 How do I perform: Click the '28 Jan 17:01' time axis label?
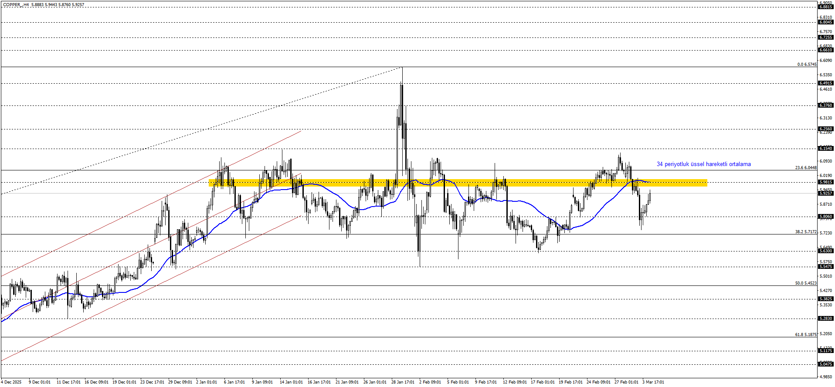tap(403, 382)
